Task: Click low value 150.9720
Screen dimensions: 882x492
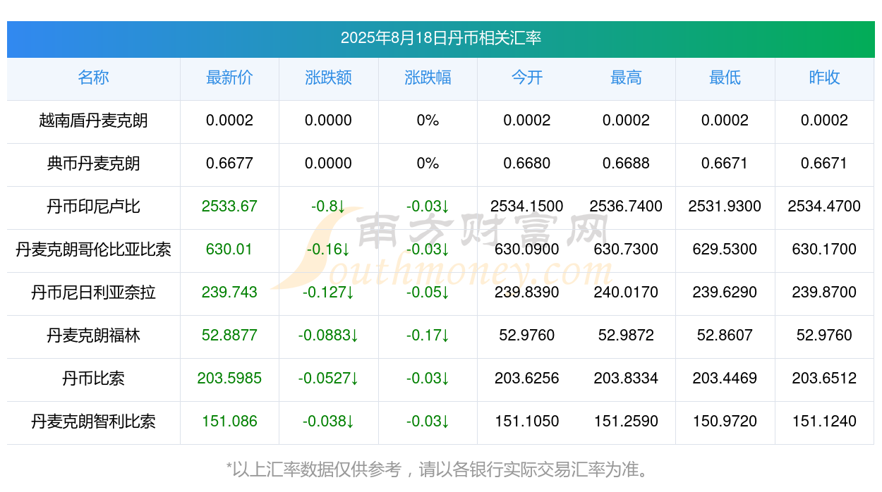Action: pos(725,422)
